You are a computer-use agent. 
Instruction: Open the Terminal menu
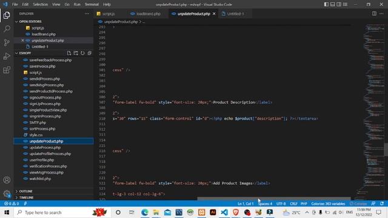coord(92,4)
